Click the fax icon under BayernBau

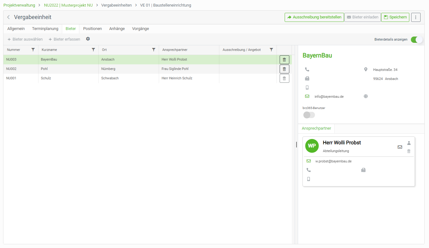(x=307, y=78)
